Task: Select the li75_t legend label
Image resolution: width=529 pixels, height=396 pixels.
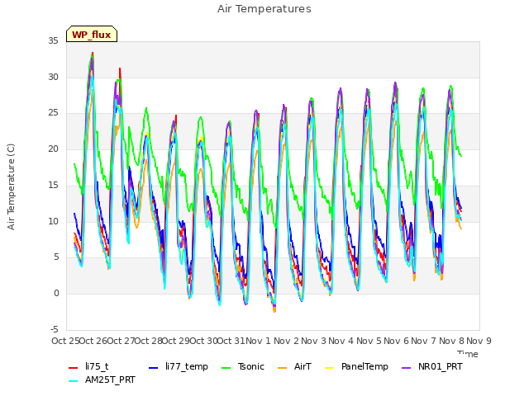Action: (x=97, y=366)
